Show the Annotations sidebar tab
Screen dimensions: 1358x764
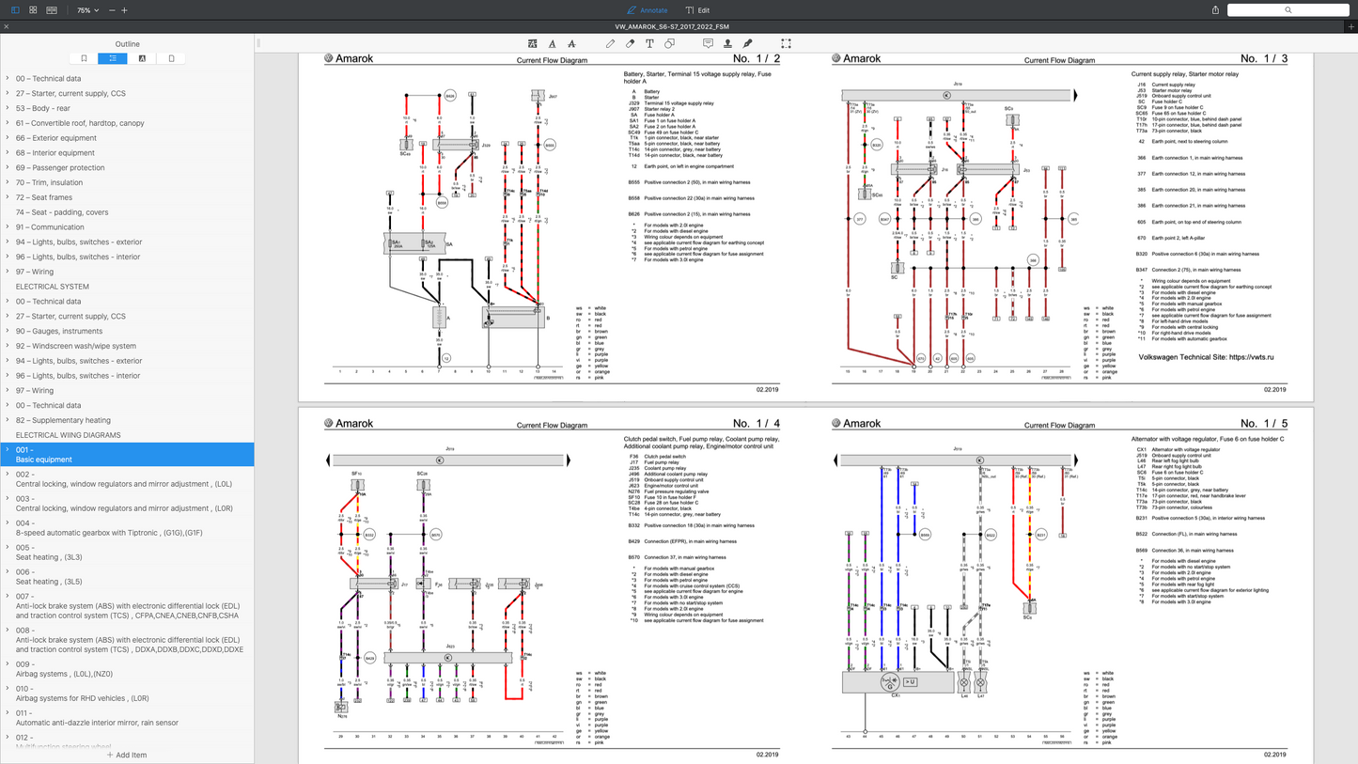click(x=142, y=58)
